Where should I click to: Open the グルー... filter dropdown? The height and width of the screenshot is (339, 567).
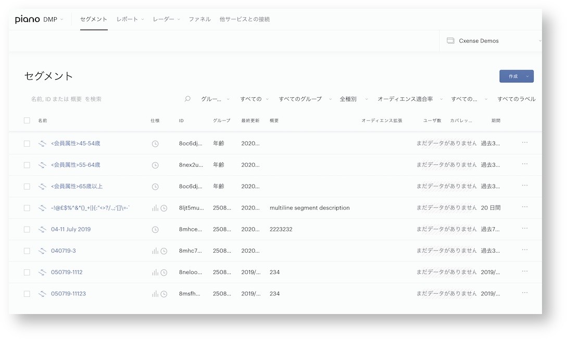coord(215,99)
